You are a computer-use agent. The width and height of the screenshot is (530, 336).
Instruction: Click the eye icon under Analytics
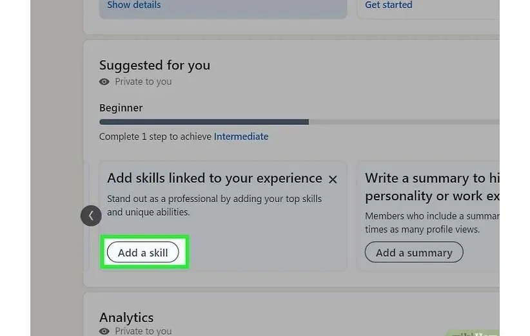click(x=104, y=331)
